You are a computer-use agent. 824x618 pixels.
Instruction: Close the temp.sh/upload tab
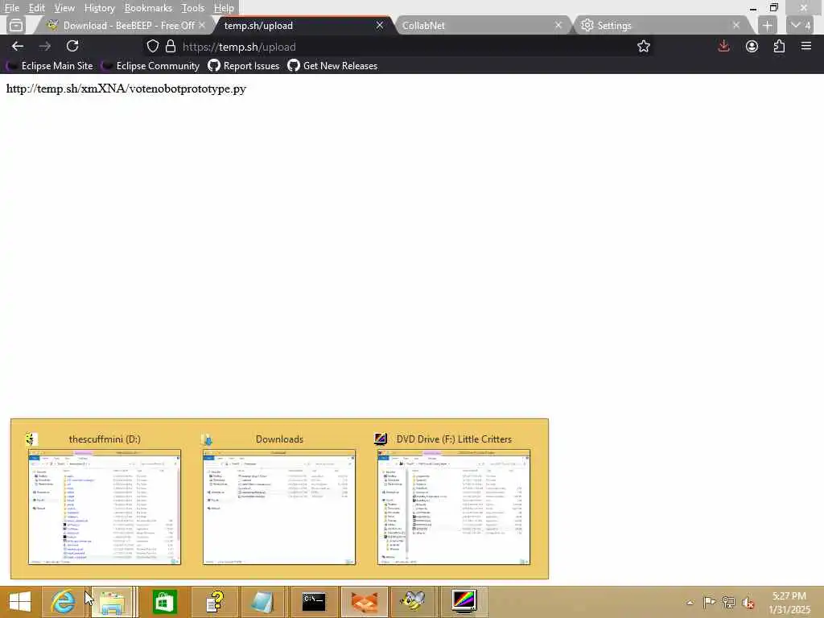coord(380,25)
